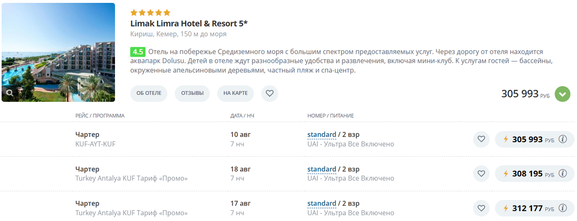Open the ОТЗЫВЫ reviews tab
The height and width of the screenshot is (221, 577).
coord(192,93)
